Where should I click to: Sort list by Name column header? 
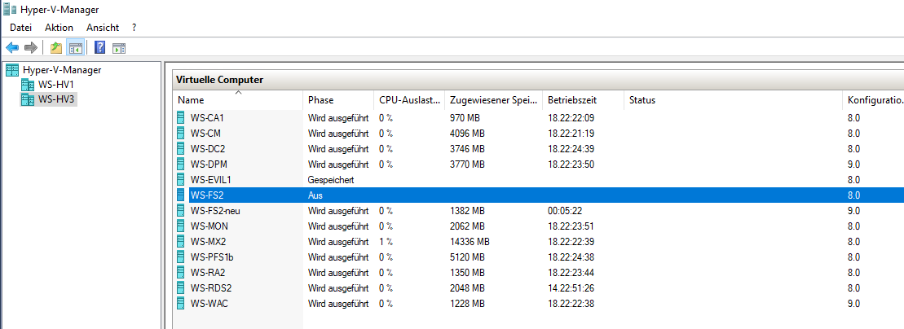pos(237,100)
